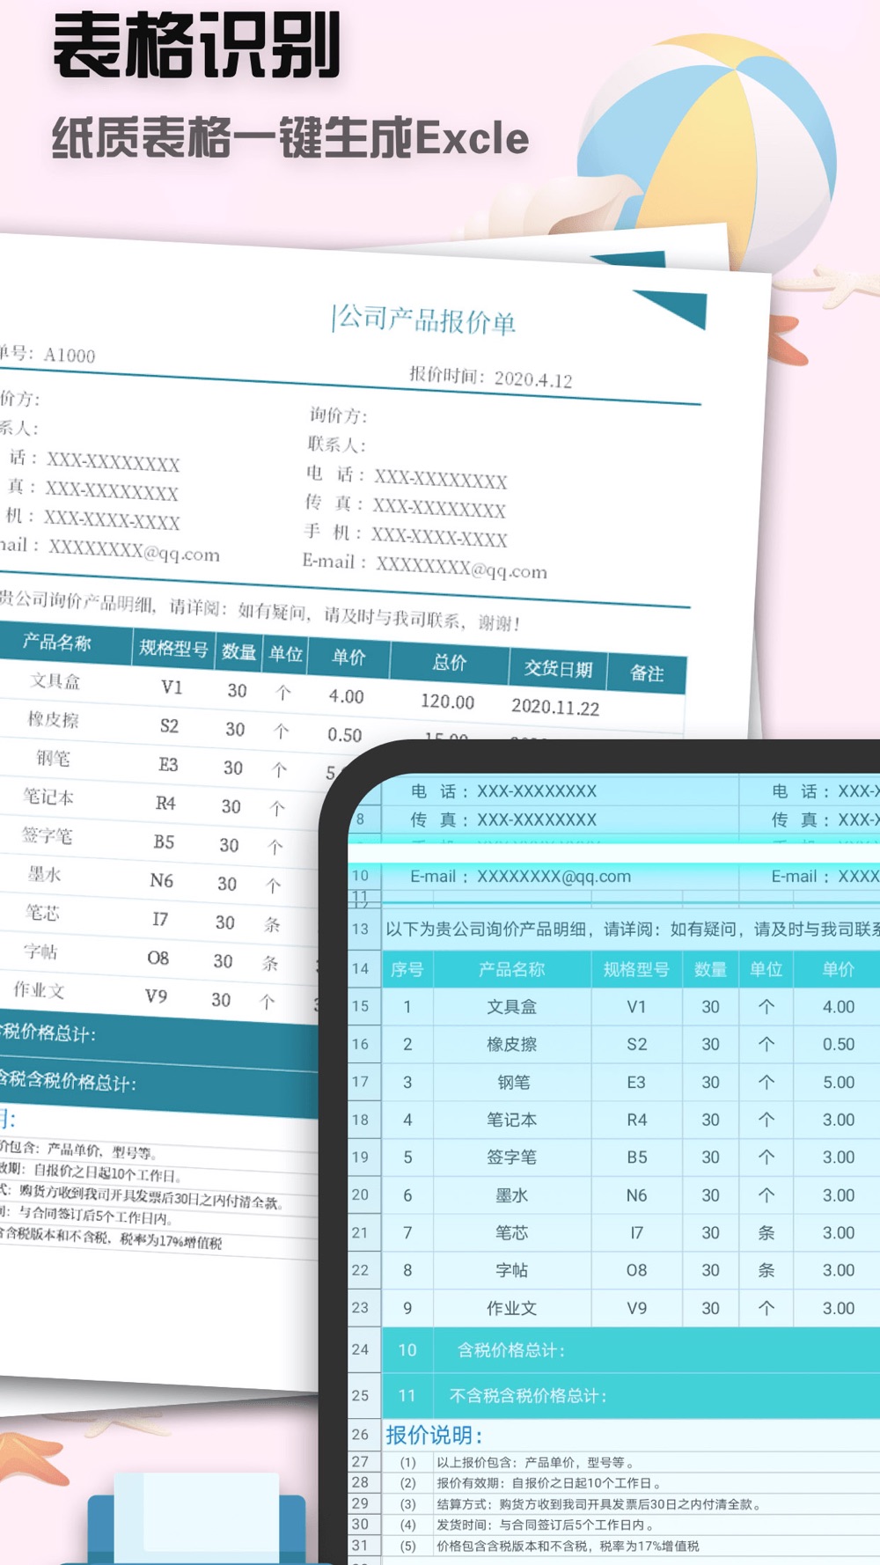Select "文具盒" in spreadsheet row 15
The image size is (880, 1565).
[511, 1007]
